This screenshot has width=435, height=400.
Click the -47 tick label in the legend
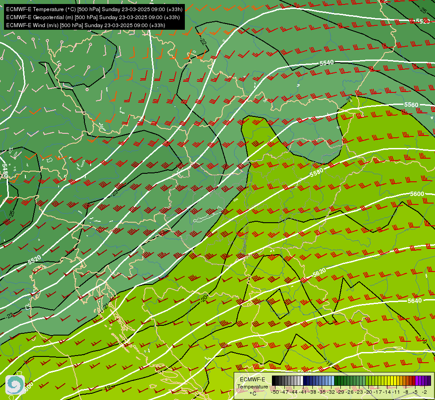(x=284, y=392)
